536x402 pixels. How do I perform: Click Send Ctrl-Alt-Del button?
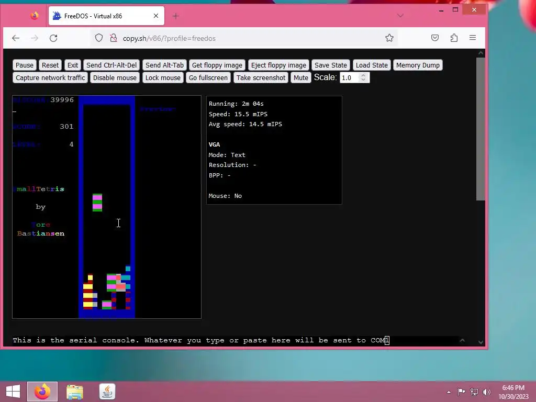111,65
